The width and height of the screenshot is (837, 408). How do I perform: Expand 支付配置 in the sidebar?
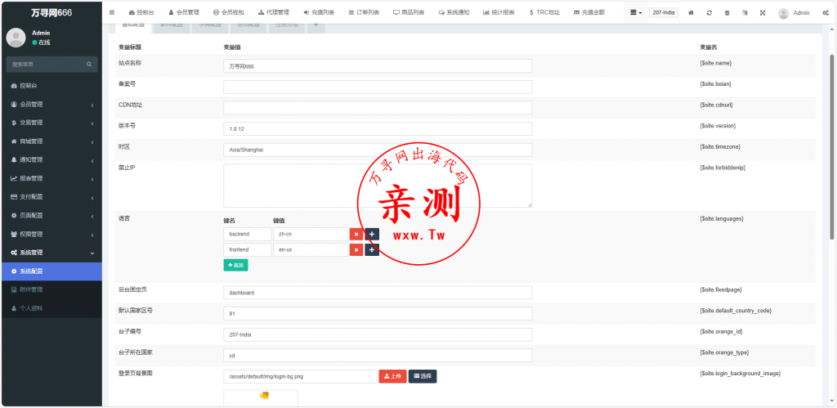click(x=51, y=197)
